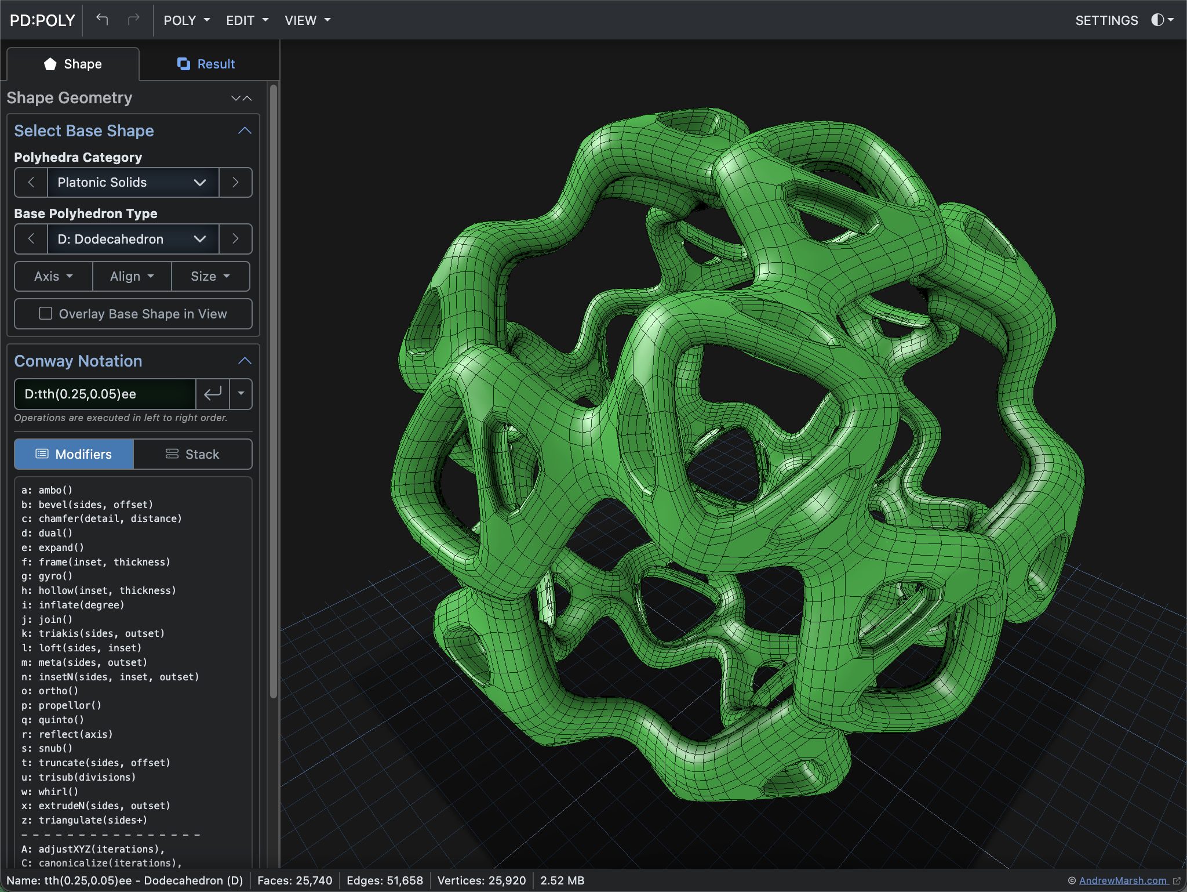Select previous base polyhedron type
The height and width of the screenshot is (892, 1187).
[31, 239]
